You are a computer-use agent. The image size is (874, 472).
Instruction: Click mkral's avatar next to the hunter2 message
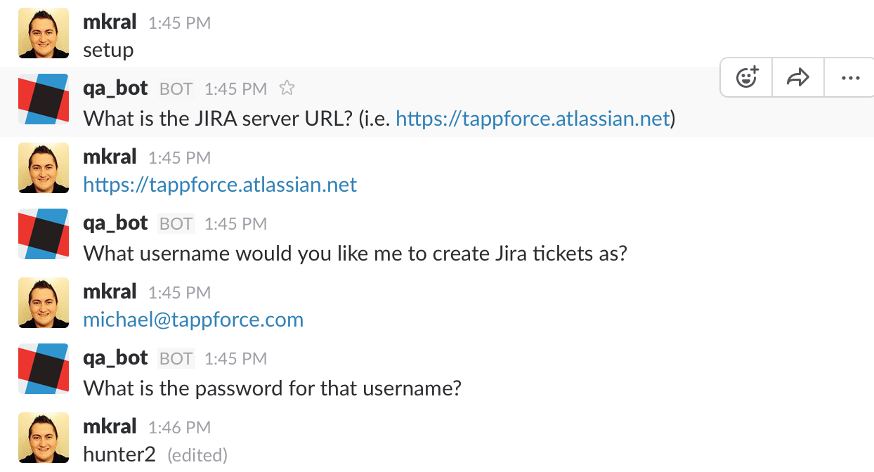click(x=44, y=438)
